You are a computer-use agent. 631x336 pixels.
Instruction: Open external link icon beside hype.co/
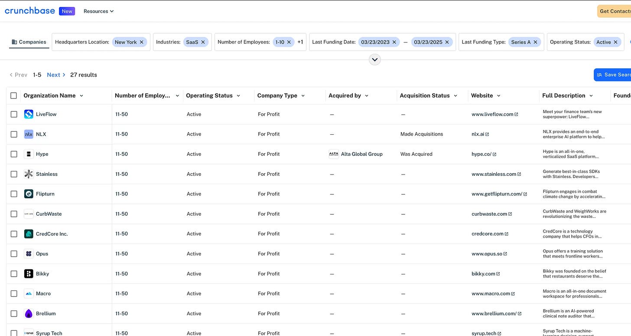[x=494, y=154]
